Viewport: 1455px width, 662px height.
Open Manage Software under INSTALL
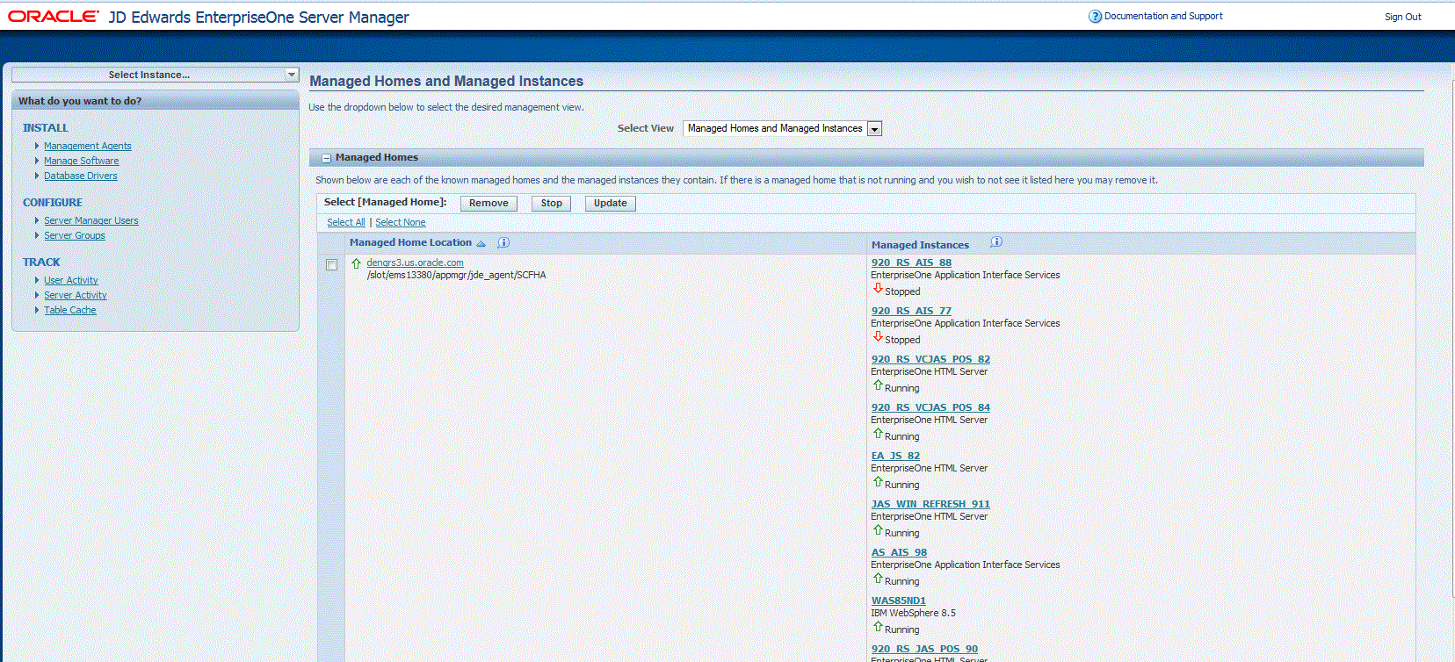pos(82,162)
